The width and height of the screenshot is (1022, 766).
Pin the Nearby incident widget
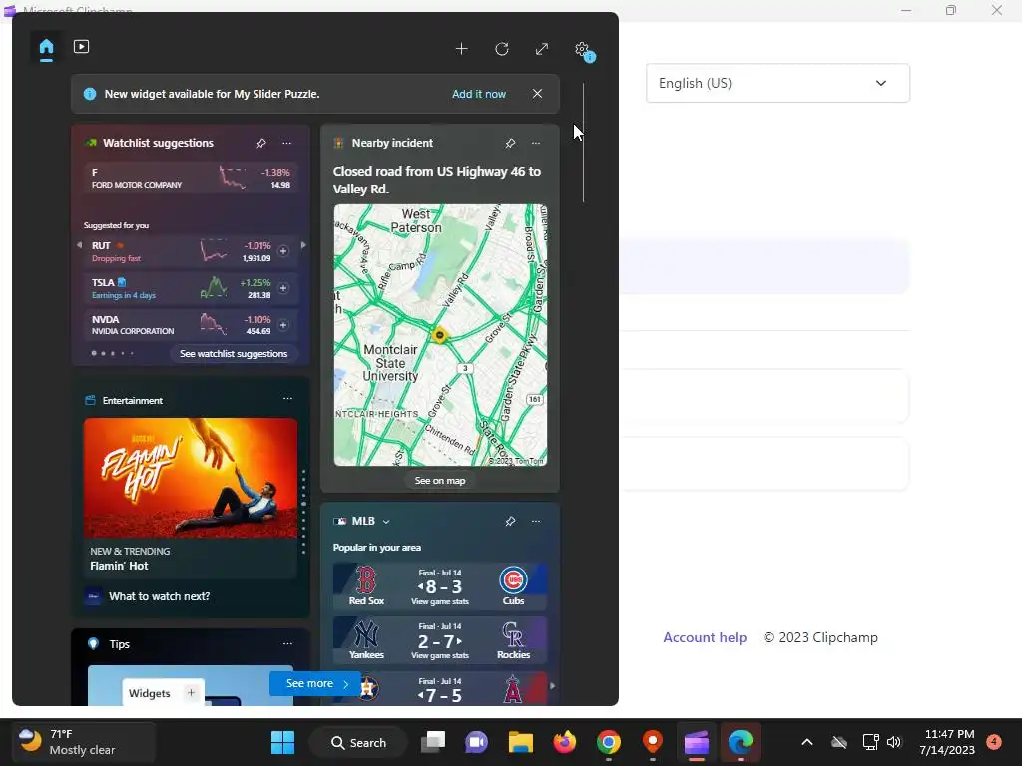pos(510,143)
